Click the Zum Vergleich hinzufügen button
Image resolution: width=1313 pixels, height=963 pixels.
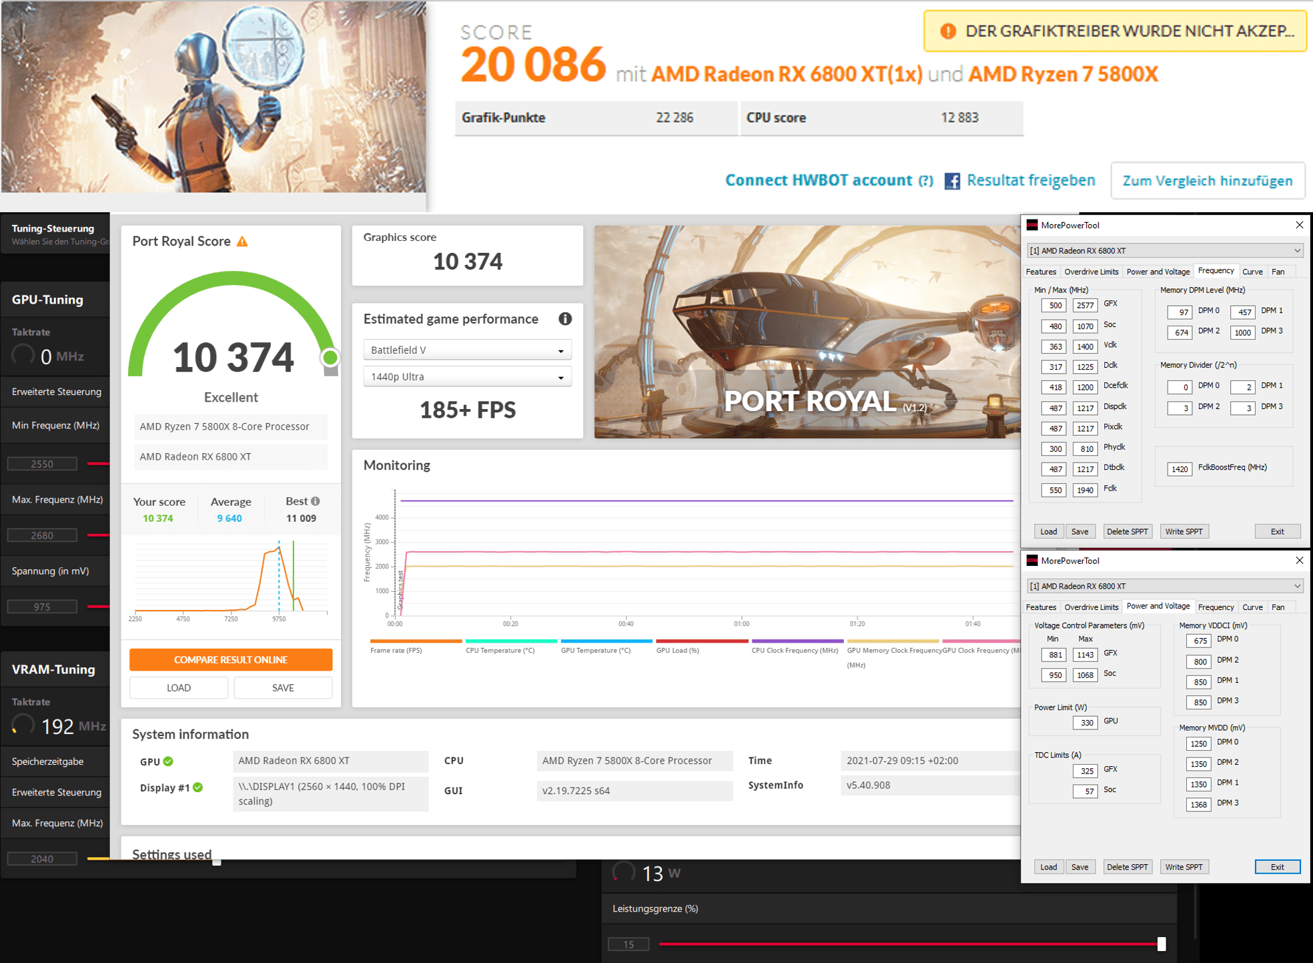(1207, 181)
